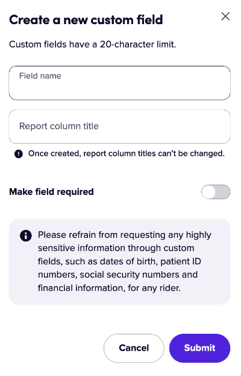Viewport: 241px width, 376px height.
Task: Click the 'Field name' floating label
Action: (40, 76)
